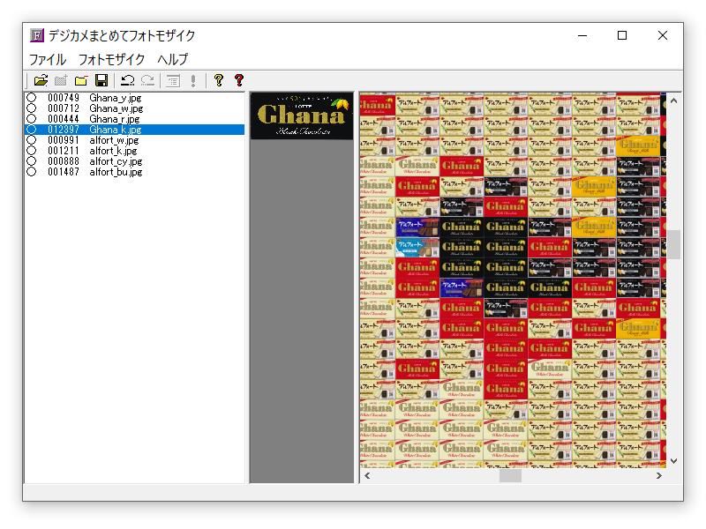Click the undo arrow icon

pyautogui.click(x=128, y=80)
